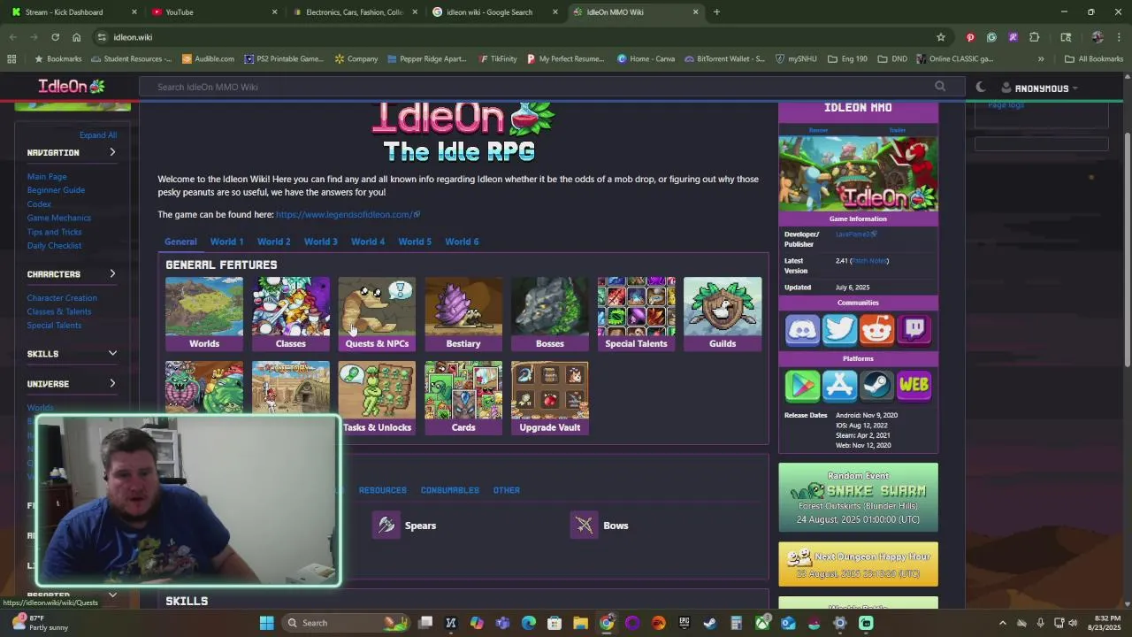Open the Upgrade Vault tile

549,398
